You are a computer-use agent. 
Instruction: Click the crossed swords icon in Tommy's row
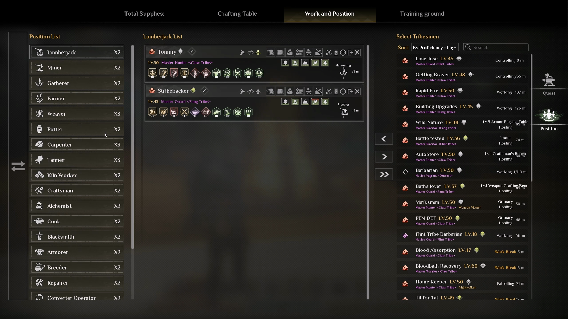click(328, 52)
